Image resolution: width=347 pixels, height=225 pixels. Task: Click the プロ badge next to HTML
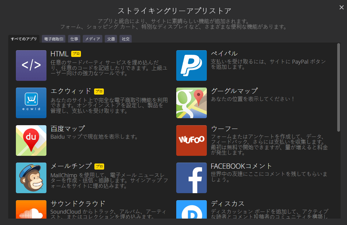point(76,54)
